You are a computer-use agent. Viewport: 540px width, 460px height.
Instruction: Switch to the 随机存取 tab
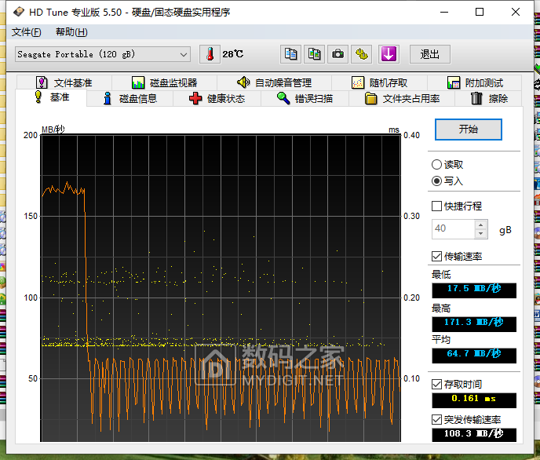[380, 82]
